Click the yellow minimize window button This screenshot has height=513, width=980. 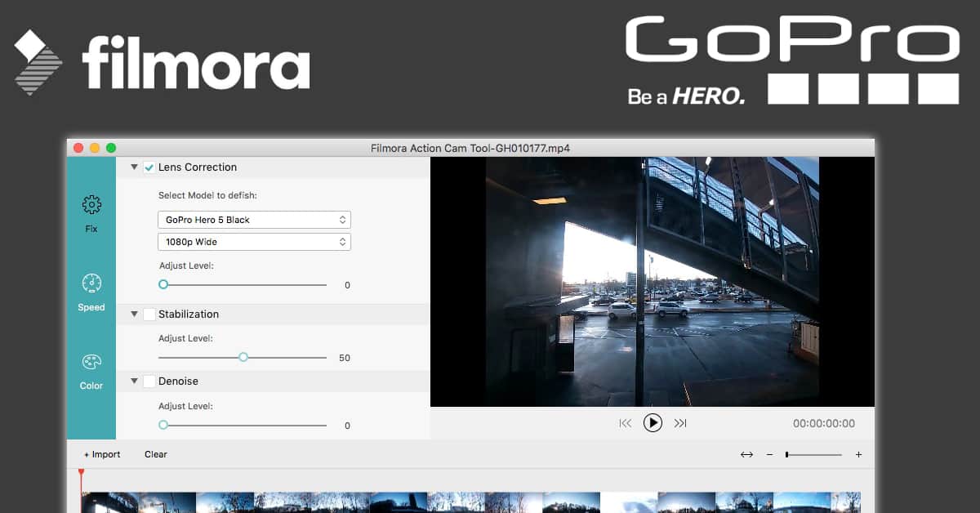coord(95,148)
